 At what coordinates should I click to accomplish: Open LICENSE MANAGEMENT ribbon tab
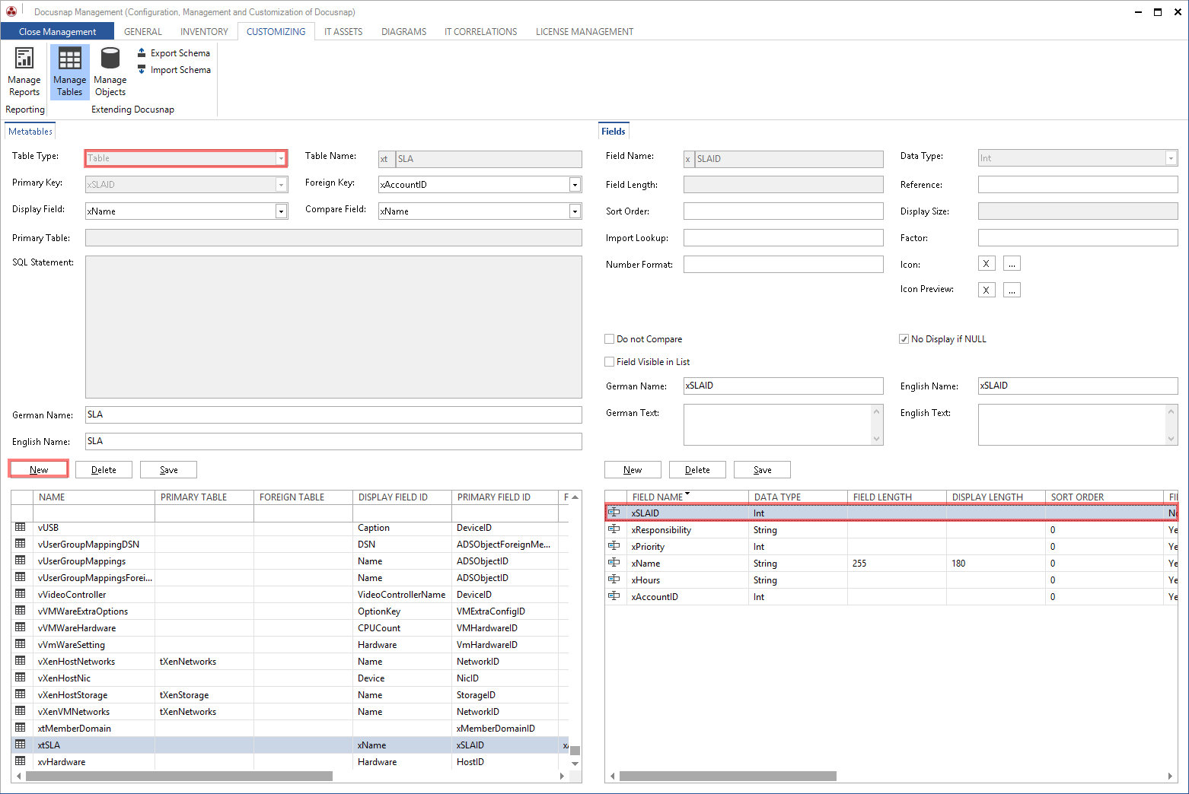pos(585,32)
